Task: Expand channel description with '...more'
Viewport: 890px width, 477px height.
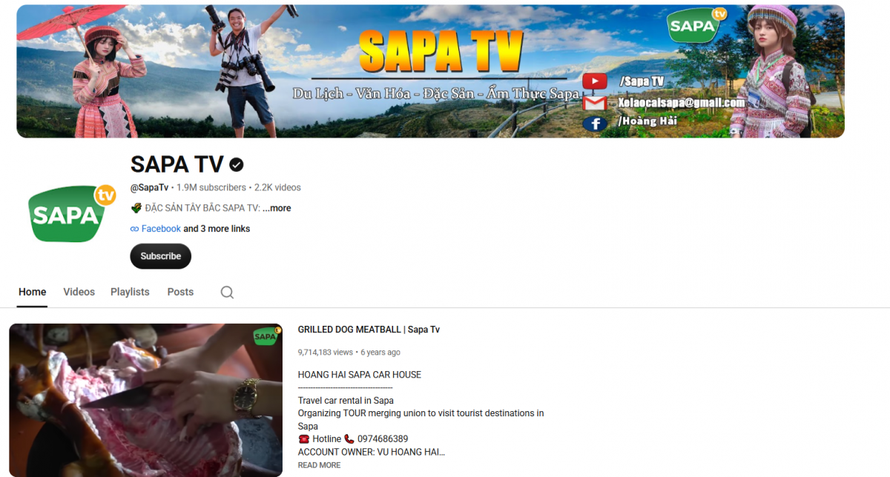Action: tap(277, 208)
